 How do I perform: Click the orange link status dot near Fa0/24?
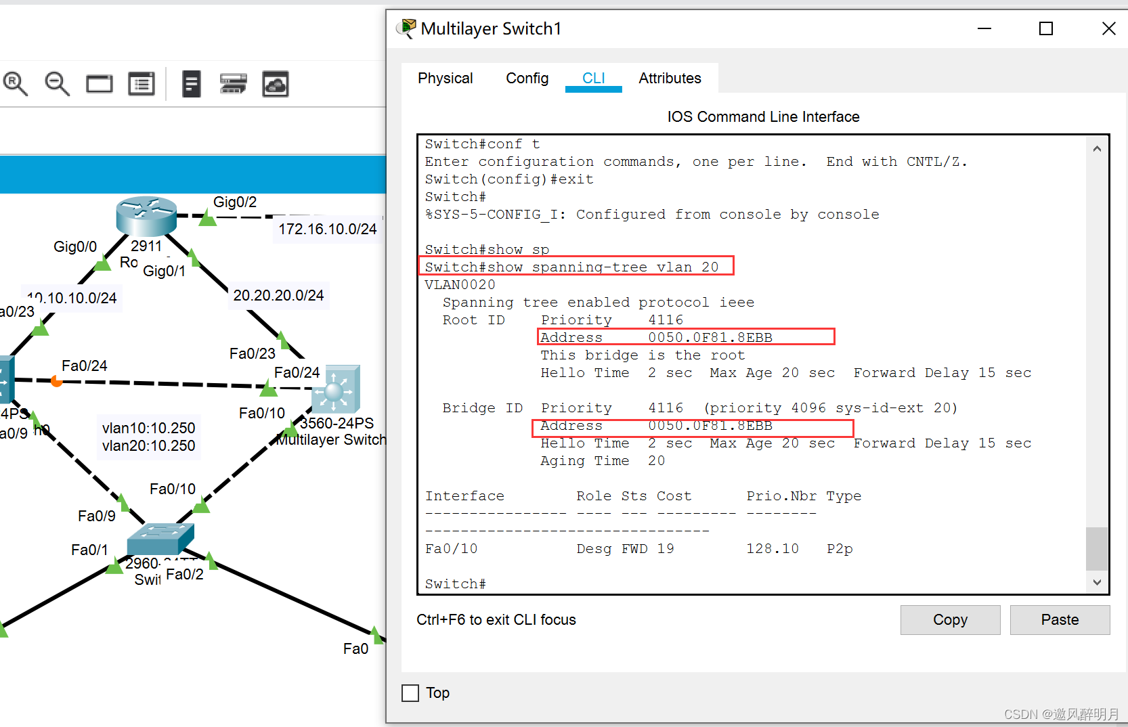(x=57, y=382)
